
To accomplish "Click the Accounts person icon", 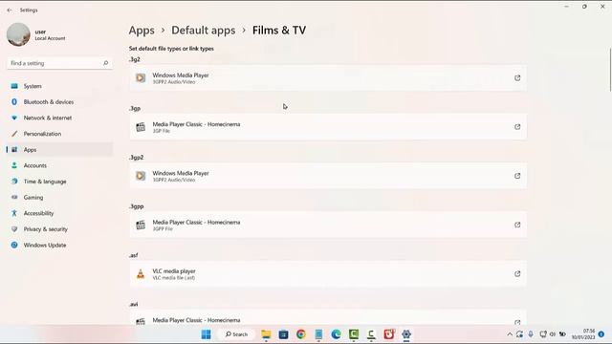I will point(14,165).
